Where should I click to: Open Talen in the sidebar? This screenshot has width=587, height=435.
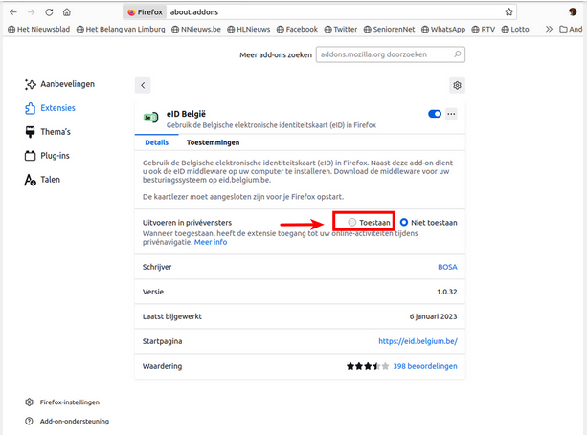[42, 180]
